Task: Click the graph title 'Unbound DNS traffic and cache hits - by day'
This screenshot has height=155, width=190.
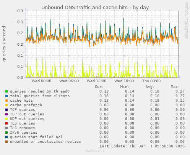Action: [x=95, y=8]
